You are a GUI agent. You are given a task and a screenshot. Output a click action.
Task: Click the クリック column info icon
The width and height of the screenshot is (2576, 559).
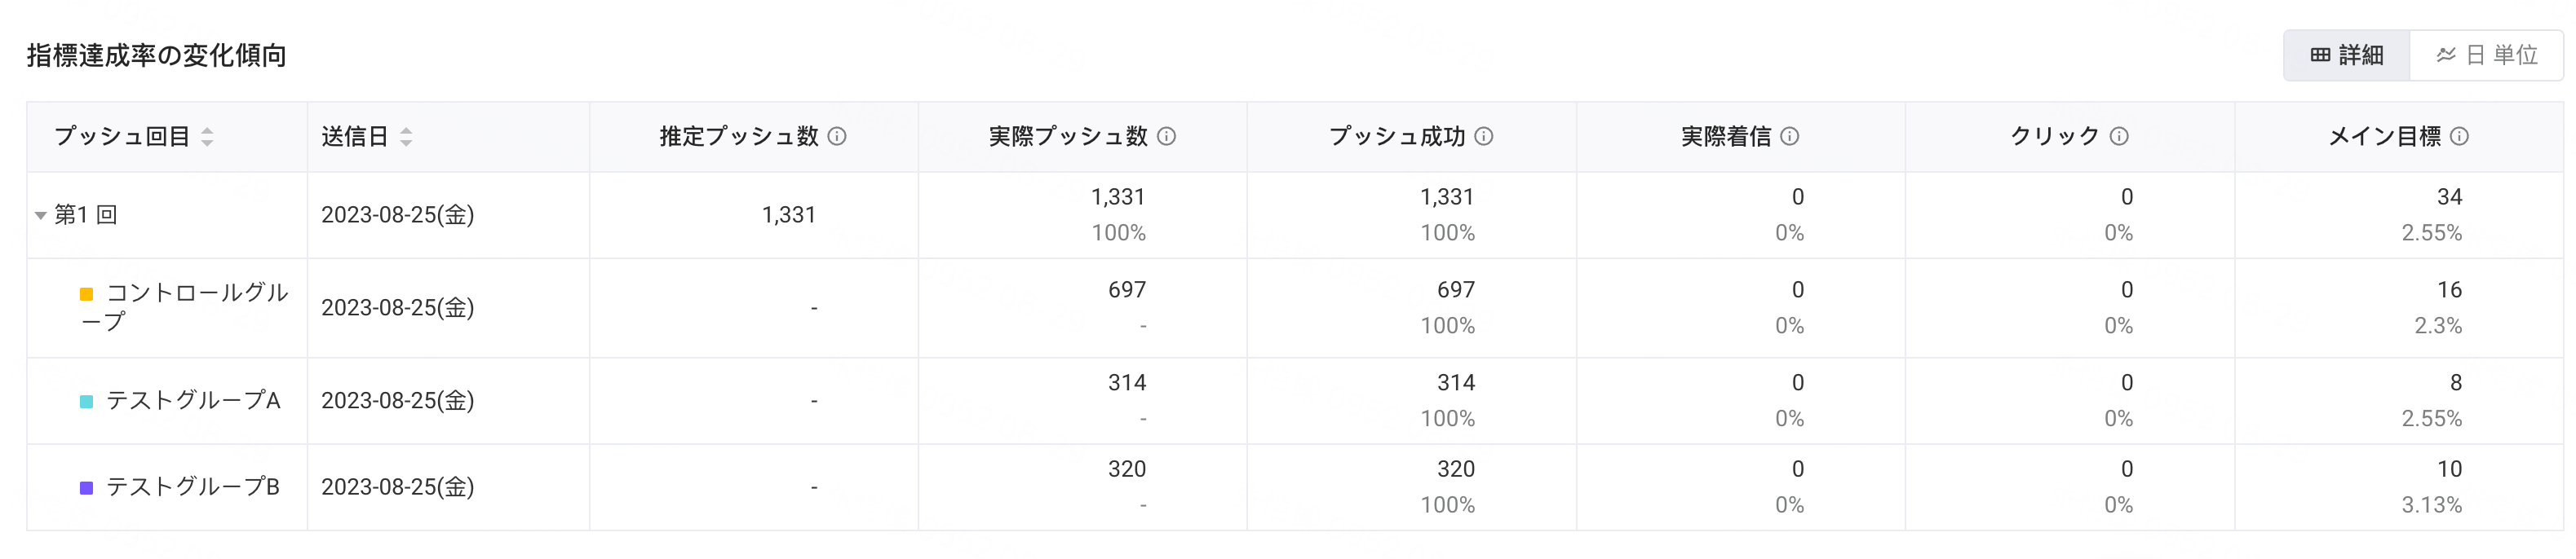(x=2119, y=136)
